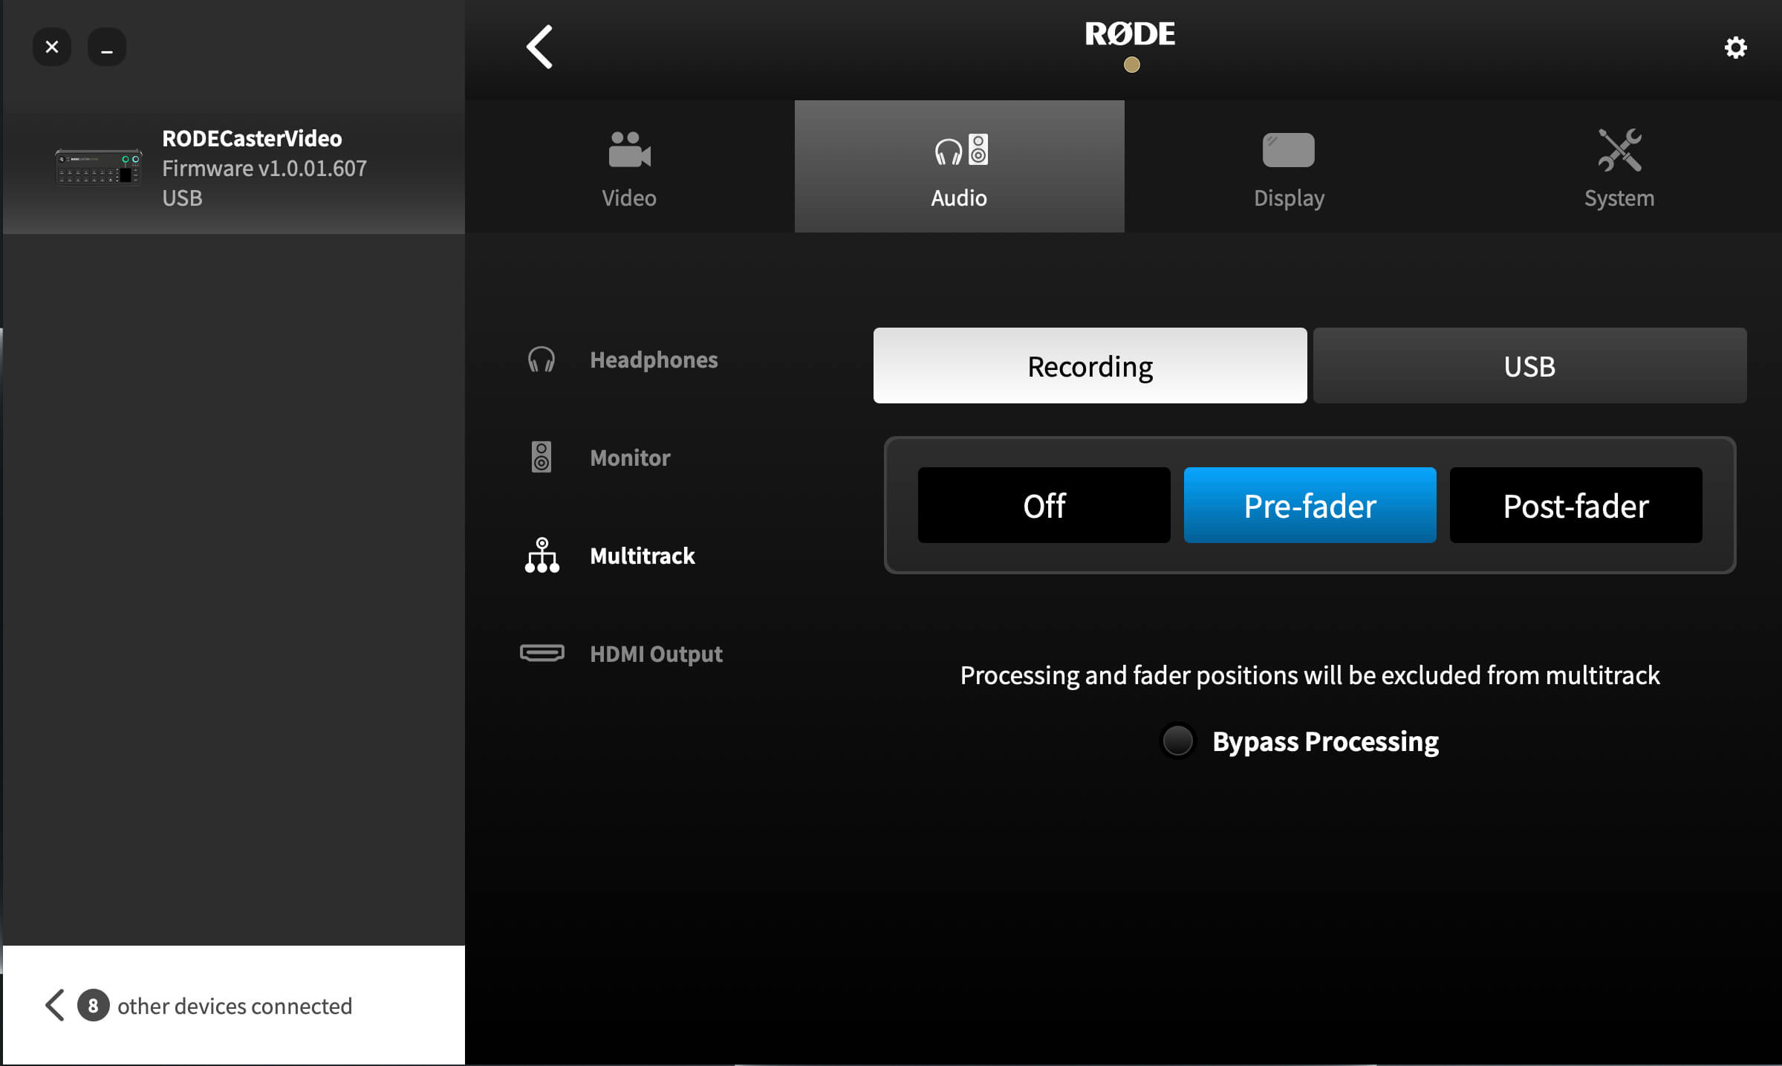Open settings with the gear icon
This screenshot has width=1782, height=1066.
1735,48
